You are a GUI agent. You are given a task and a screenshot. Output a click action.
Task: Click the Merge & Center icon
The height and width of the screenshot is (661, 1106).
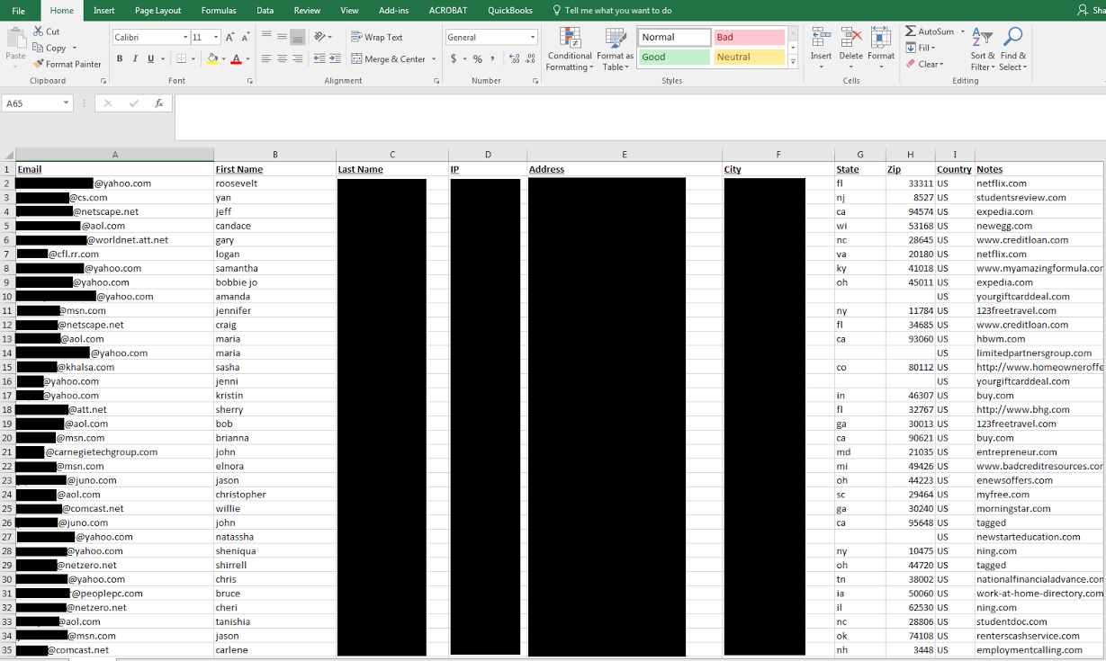357,59
